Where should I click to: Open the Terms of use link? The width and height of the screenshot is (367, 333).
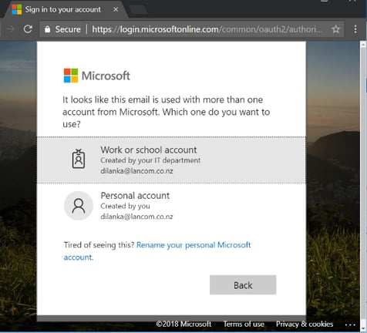tap(244, 324)
